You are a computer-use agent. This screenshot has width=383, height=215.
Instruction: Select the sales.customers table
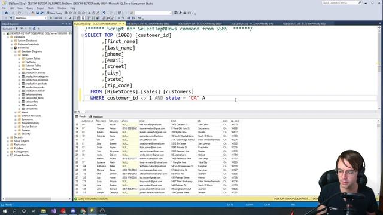tap(34, 94)
